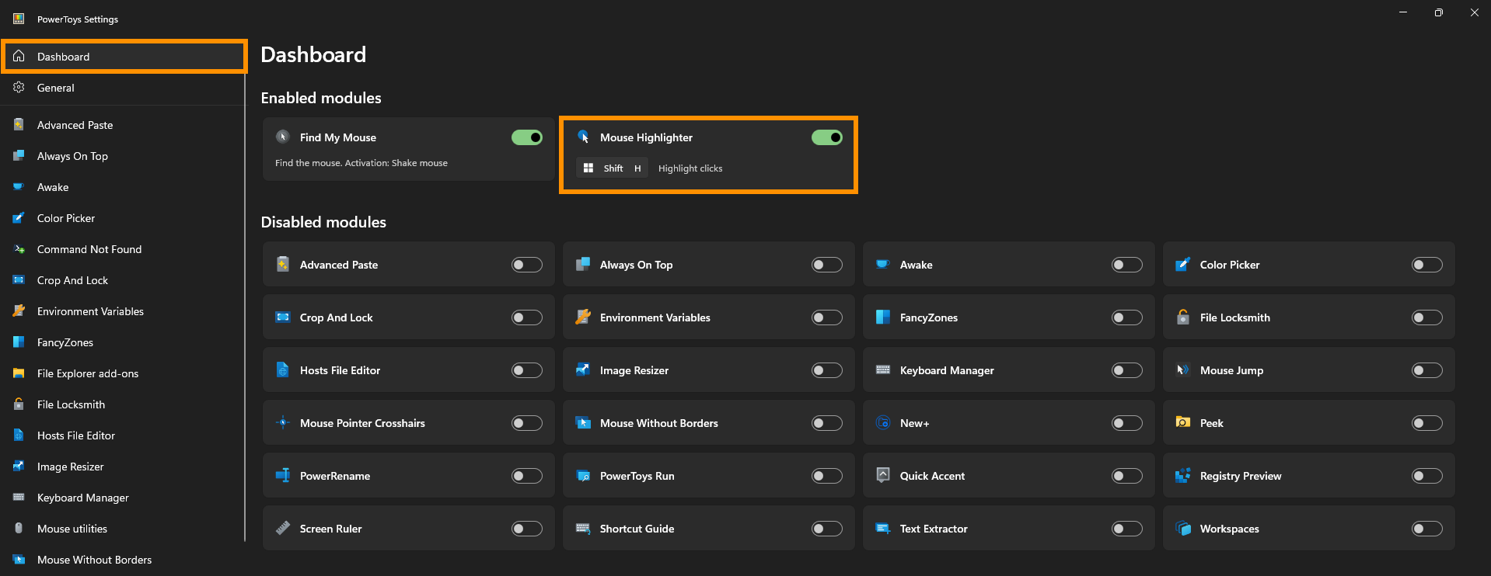This screenshot has height=576, width=1491.
Task: Disable the Find My Mouse toggle
Action: [527, 137]
